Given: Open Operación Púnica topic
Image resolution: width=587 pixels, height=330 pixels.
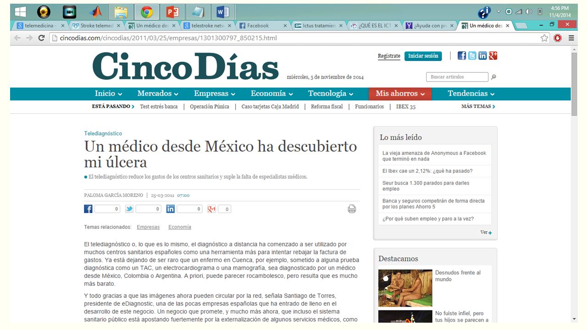Looking at the screenshot, I should click(210, 106).
